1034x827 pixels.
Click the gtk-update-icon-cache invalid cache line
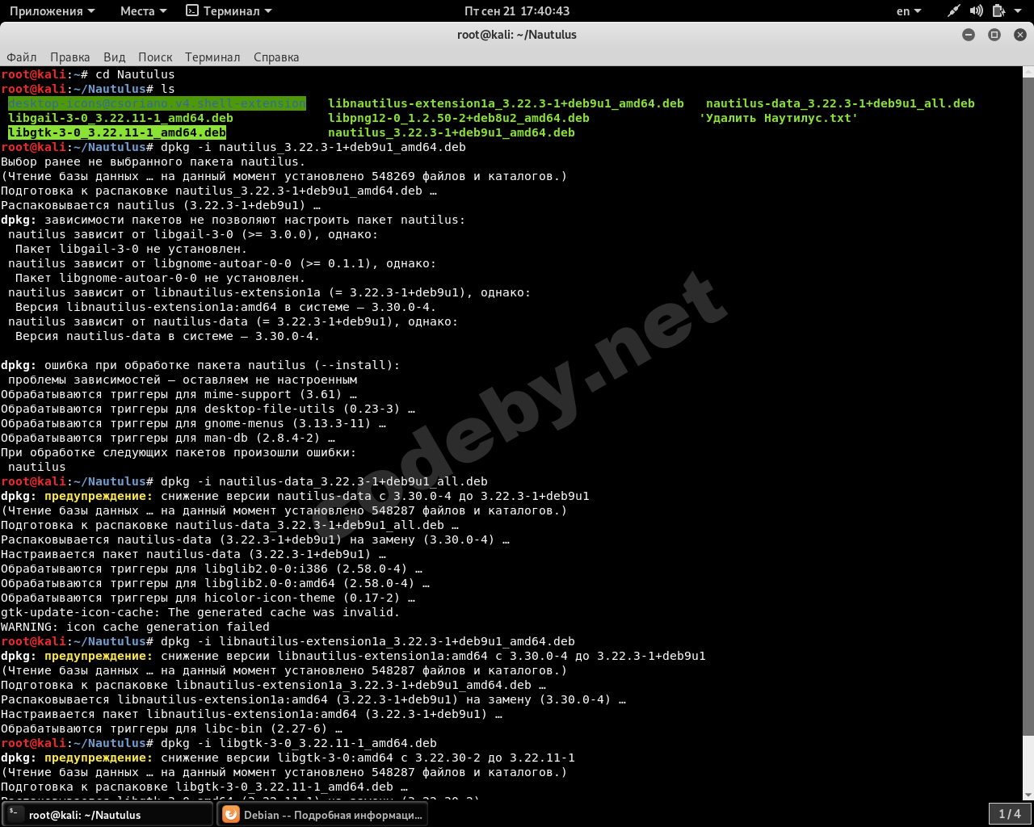pyautogui.click(x=200, y=612)
